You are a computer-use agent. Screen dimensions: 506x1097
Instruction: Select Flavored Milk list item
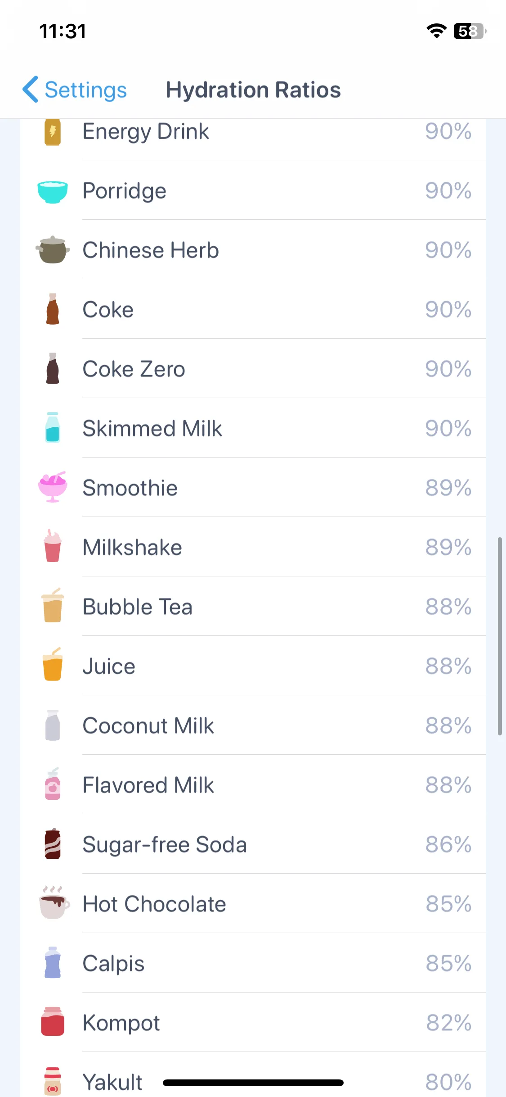click(x=253, y=785)
